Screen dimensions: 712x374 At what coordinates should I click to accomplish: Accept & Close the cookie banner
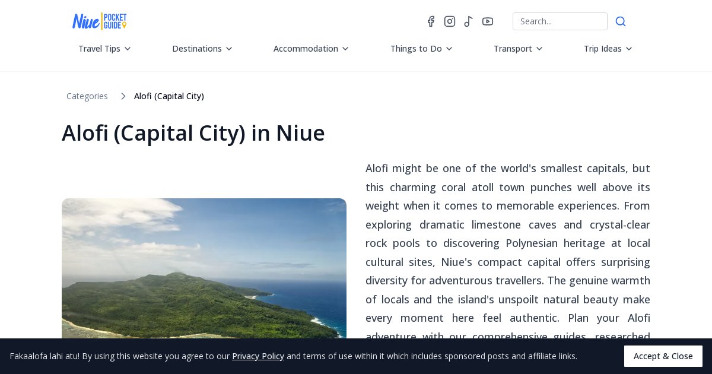[663, 356]
